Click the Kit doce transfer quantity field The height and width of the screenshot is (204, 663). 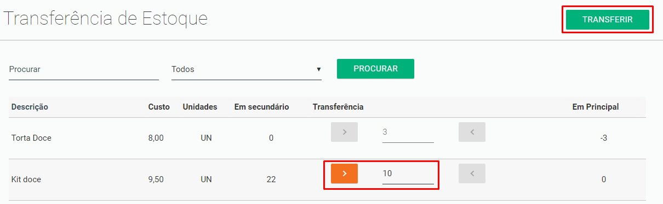tap(408, 173)
